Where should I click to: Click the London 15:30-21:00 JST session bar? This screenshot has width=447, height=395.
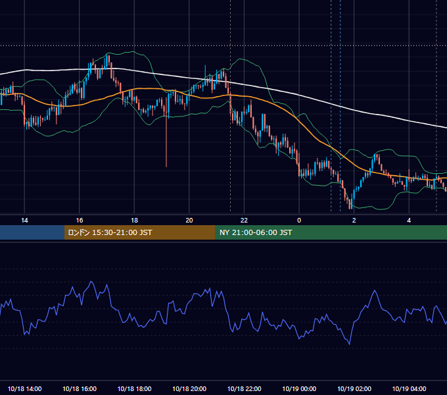139,232
